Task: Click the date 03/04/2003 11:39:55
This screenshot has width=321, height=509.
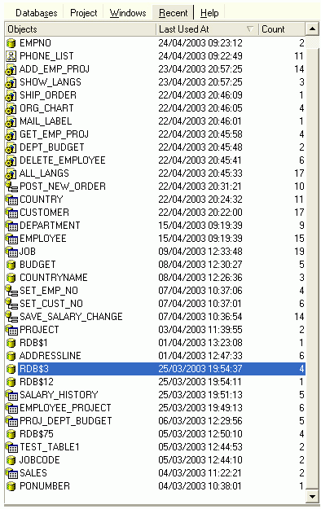Action: 200,330
